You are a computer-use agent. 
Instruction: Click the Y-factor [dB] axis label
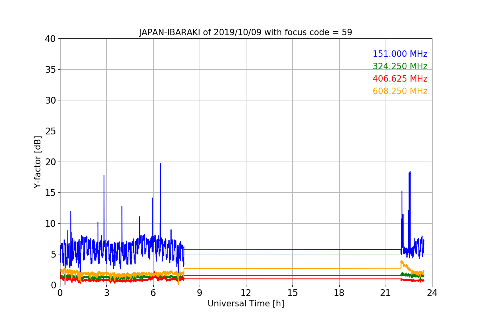[38, 162]
